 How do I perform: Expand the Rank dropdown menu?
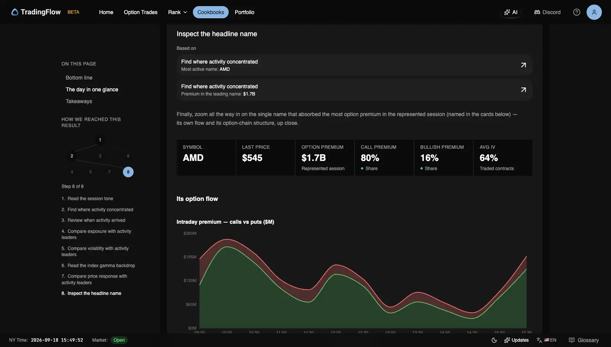click(178, 12)
